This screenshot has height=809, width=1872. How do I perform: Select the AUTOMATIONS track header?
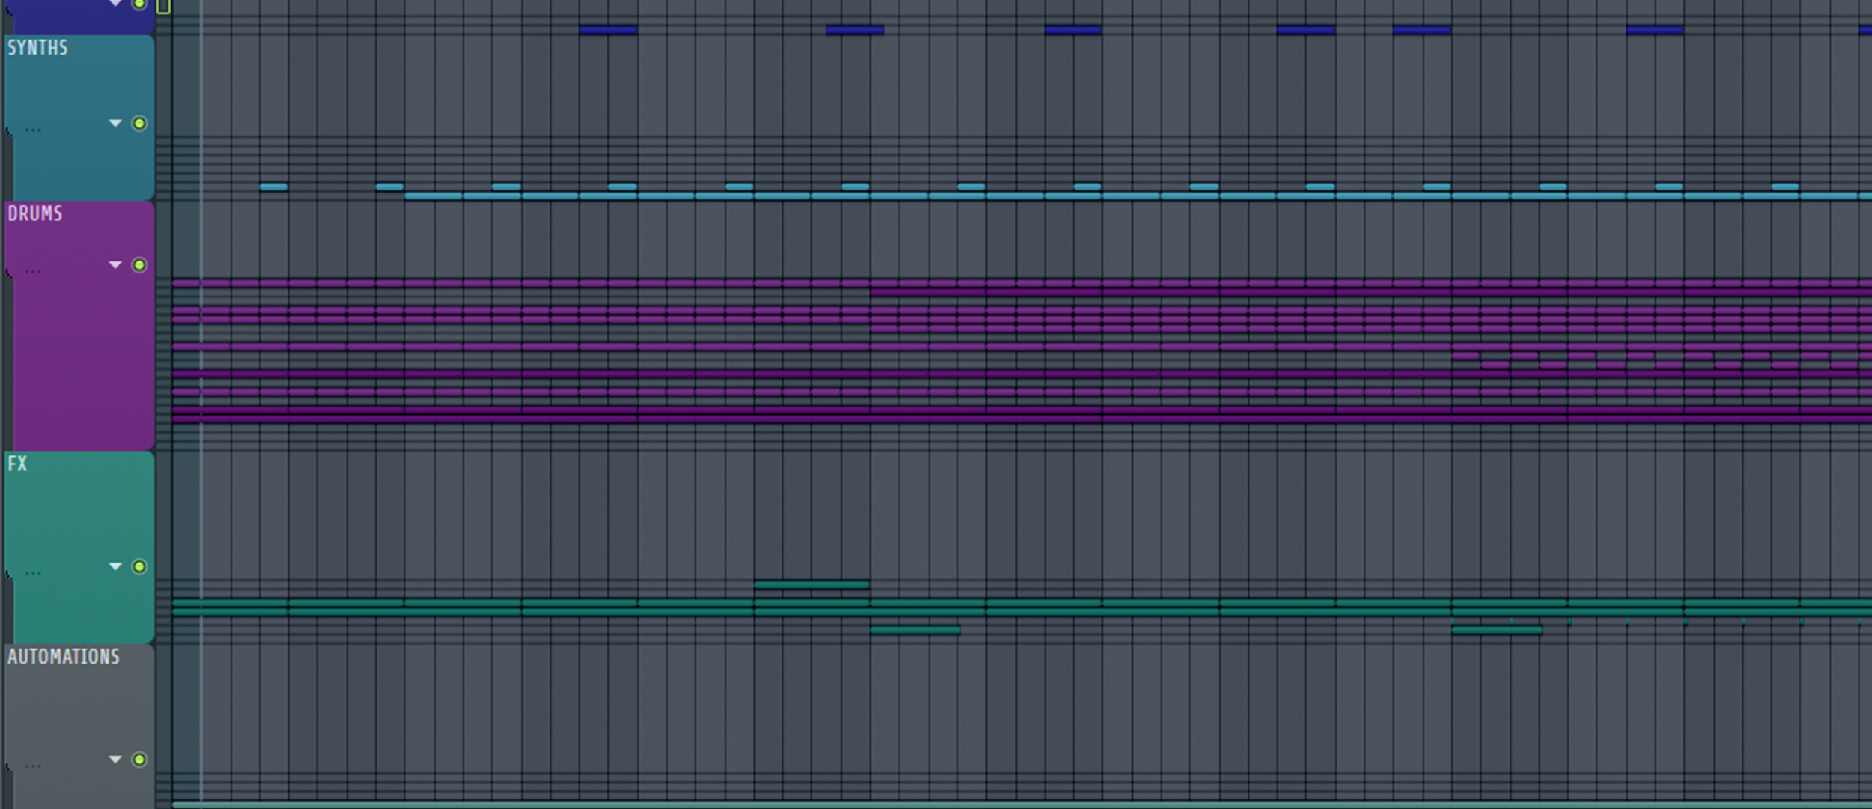point(64,658)
